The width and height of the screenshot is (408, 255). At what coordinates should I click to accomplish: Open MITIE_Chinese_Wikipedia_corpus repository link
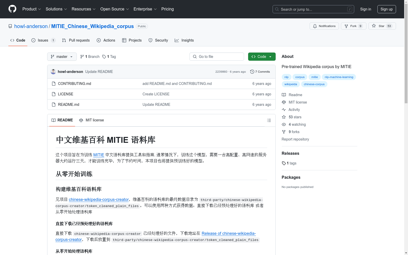(x=92, y=26)
